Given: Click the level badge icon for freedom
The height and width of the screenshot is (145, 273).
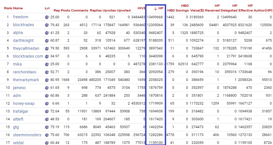Looking at the screenshot, I should (x=47, y=17).
